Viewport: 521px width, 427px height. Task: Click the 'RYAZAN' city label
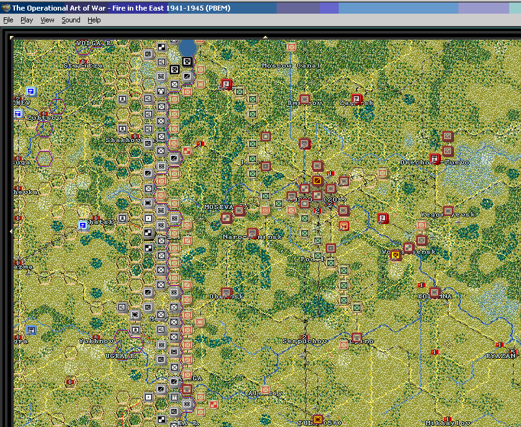(501, 356)
